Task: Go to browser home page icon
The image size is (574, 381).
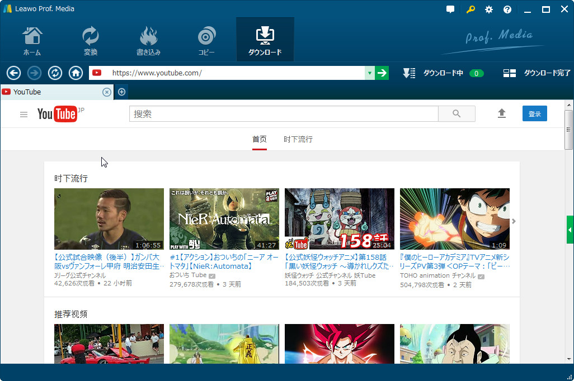Action: click(x=76, y=73)
